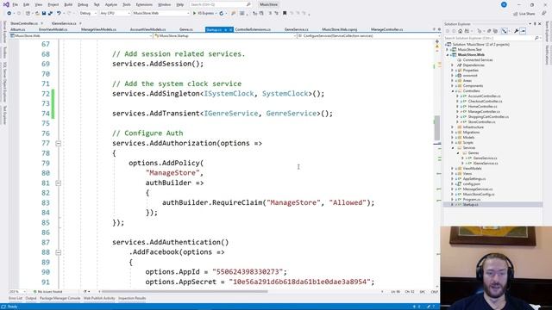Click the Undo icon in toolbar
The width and height of the screenshot is (552, 310).
[x=59, y=14]
